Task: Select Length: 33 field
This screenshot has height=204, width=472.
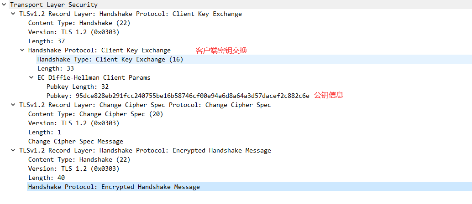Action: click(x=56, y=68)
